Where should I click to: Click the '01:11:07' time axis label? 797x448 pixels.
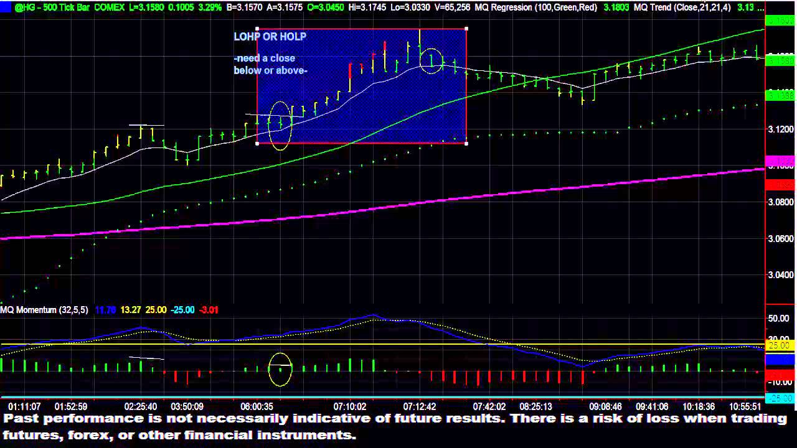[25, 406]
